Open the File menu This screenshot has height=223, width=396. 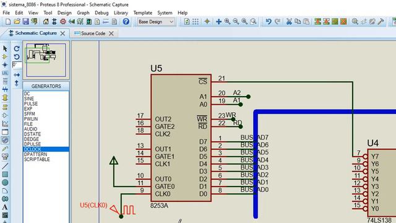(6, 12)
